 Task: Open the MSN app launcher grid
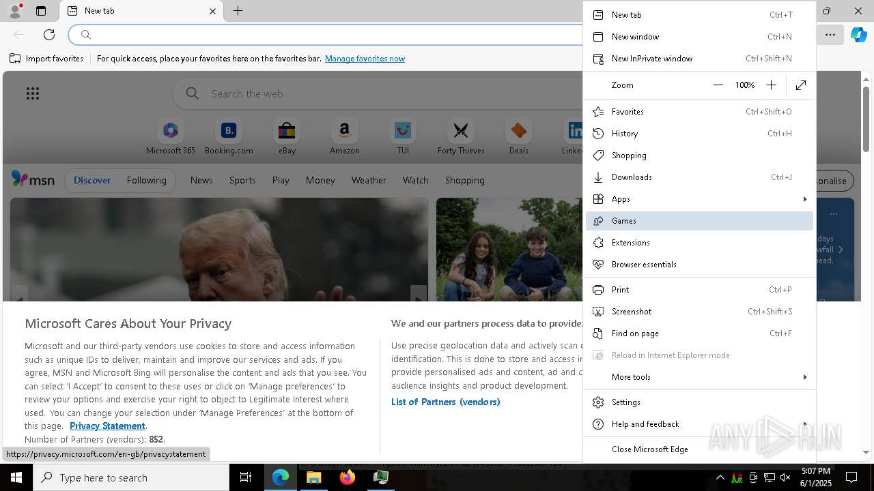[x=33, y=93]
